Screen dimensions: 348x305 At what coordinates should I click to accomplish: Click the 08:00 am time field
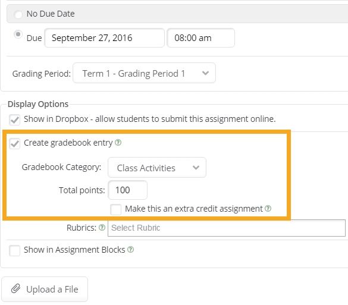tap(201, 37)
